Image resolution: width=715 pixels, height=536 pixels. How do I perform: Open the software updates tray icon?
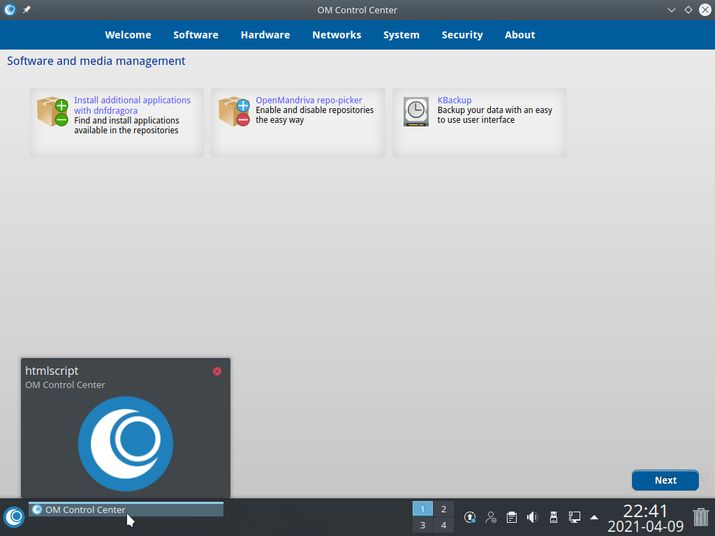pos(470,517)
